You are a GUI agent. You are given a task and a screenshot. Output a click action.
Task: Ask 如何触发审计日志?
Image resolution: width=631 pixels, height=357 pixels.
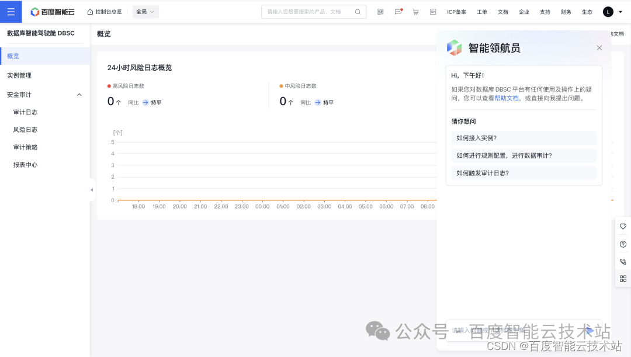[x=523, y=173]
